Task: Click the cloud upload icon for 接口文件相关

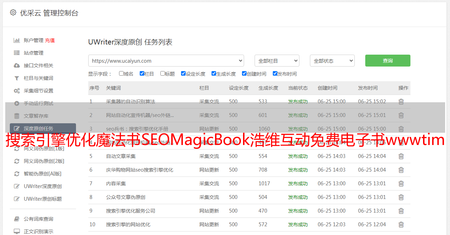Action: point(16,65)
